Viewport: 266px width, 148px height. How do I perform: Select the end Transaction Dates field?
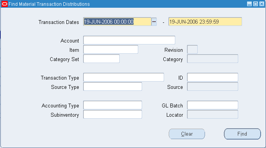[205, 22]
